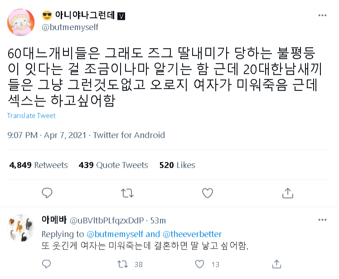Reply to the main tweet
Viewport: 339px width, 279px height.
(x=47, y=193)
